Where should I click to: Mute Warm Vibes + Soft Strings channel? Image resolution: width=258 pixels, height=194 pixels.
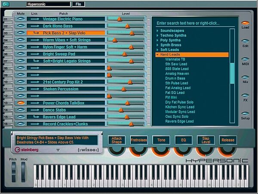pyautogui.click(x=21, y=40)
